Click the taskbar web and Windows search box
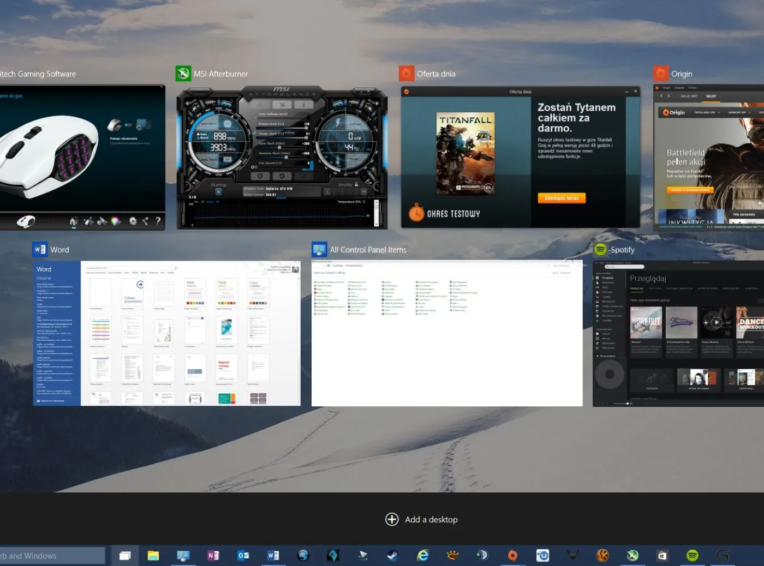Screen dimensions: 764x566 pyautogui.click(x=52, y=556)
